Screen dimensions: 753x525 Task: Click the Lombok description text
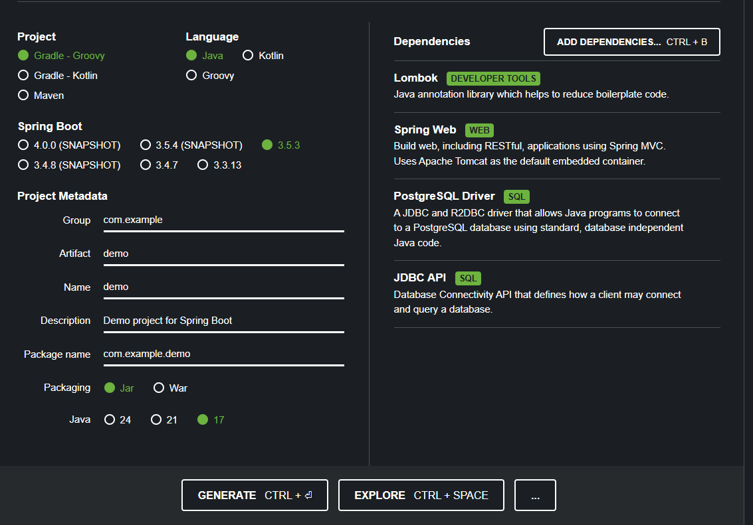531,94
